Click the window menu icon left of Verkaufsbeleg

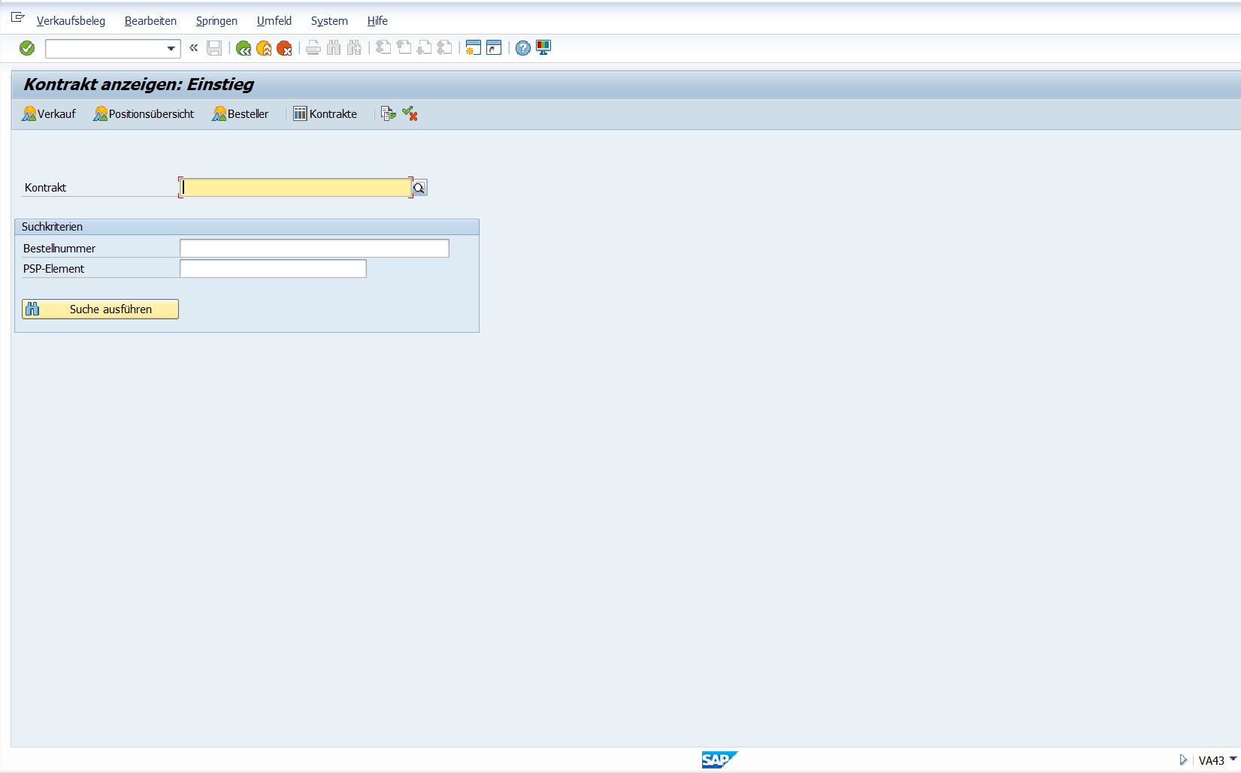tap(18, 17)
